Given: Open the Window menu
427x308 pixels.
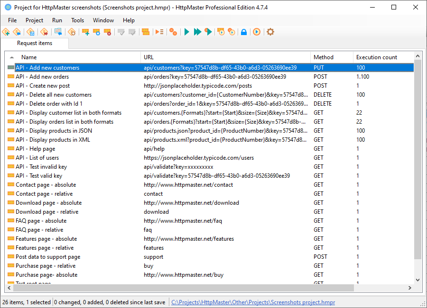Looking at the screenshot, I should click(103, 20).
